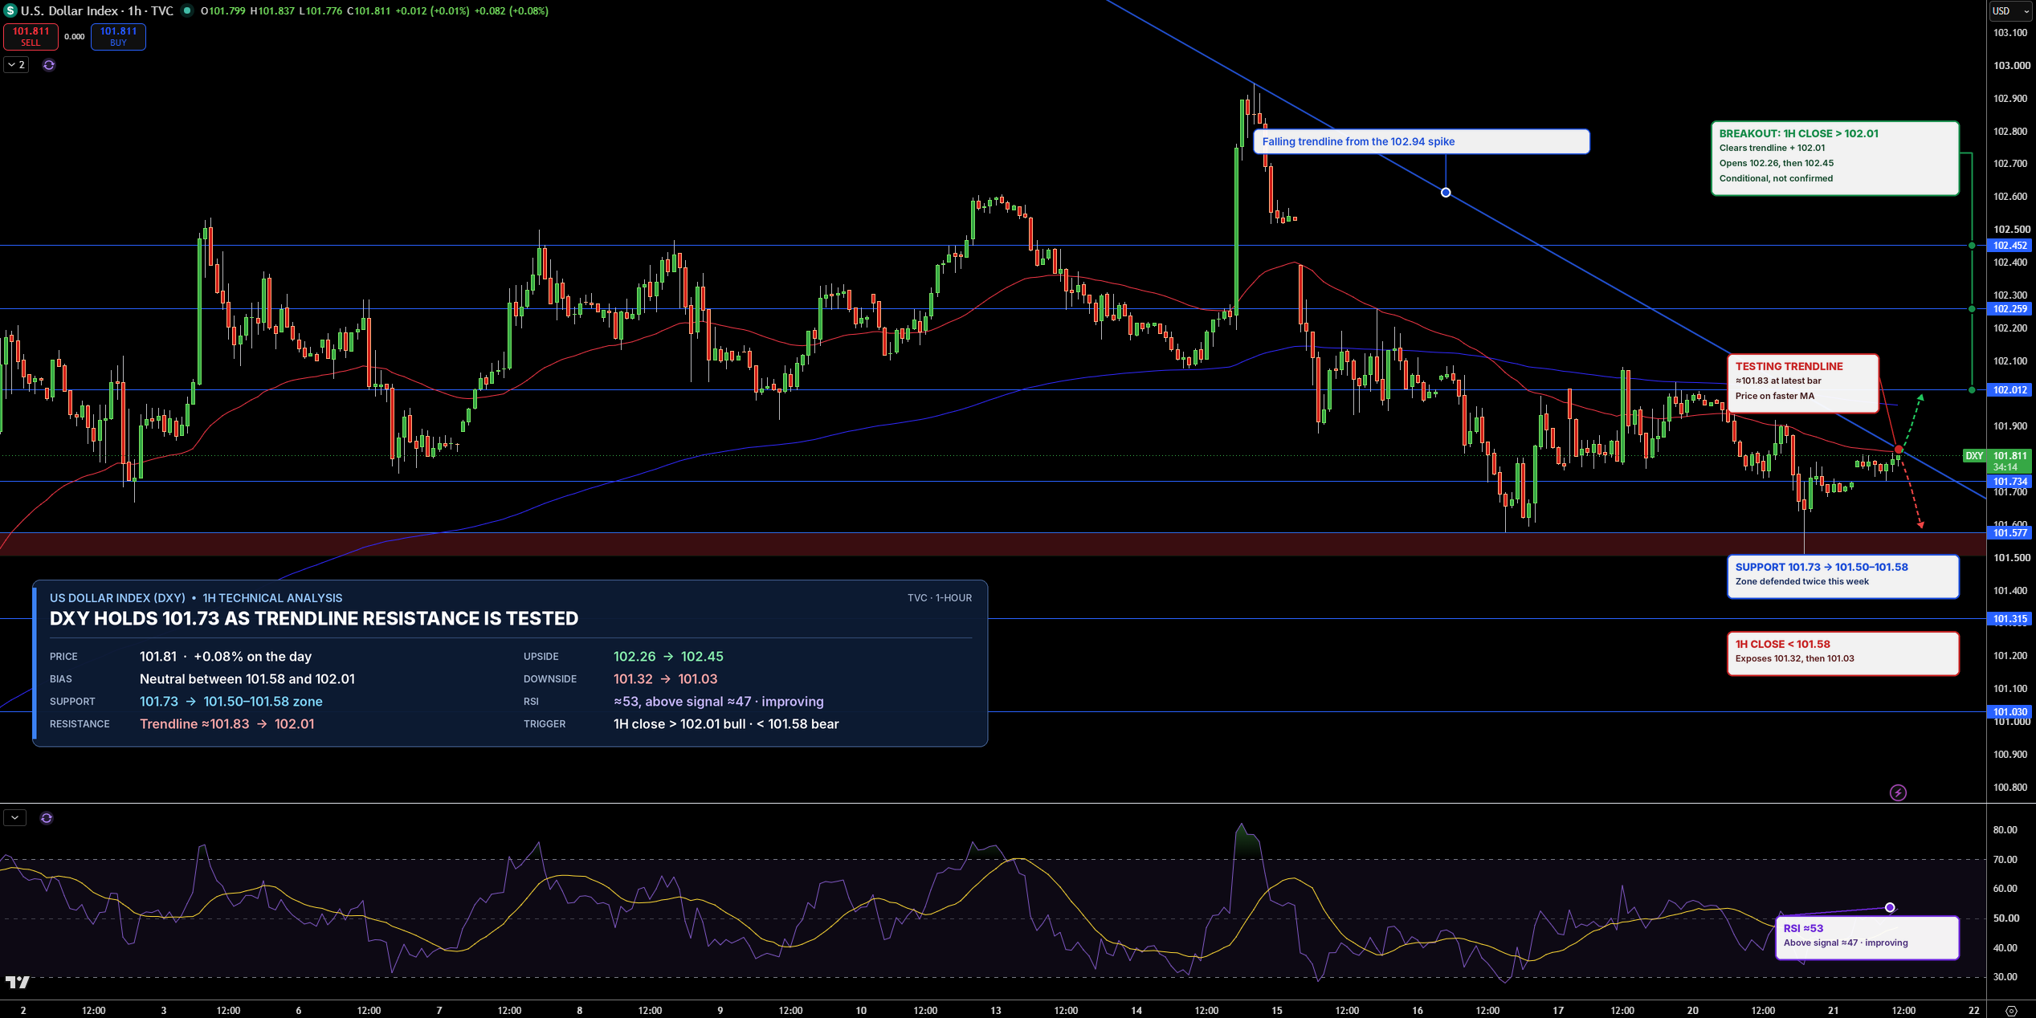Collapse the RSI pane legend chevron
Image resolution: width=2036 pixels, height=1018 pixels.
15,817
